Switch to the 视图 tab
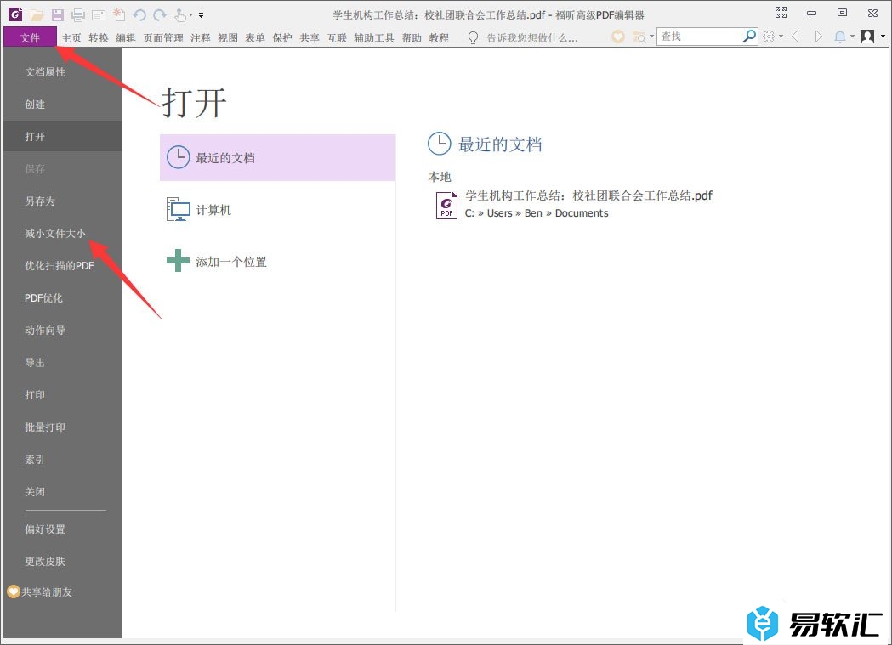This screenshot has width=892, height=645. point(228,38)
